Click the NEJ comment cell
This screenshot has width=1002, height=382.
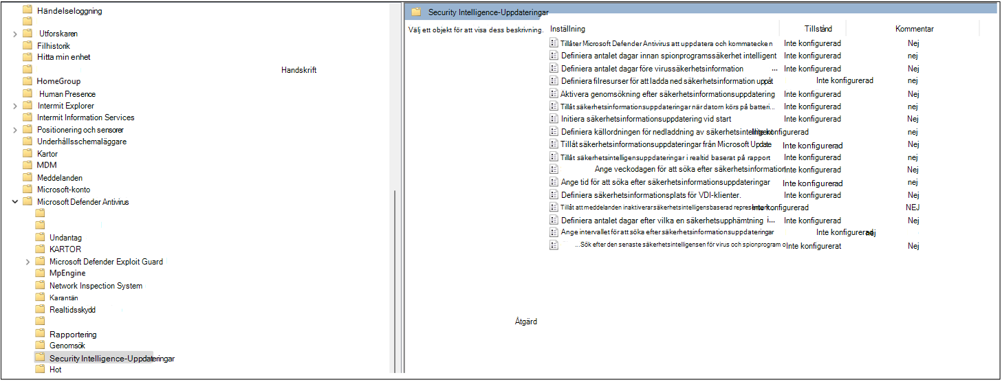coord(913,207)
